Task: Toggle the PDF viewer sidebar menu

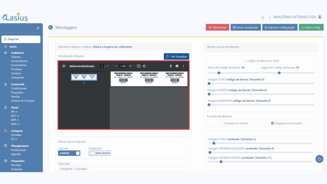Action: coord(64,66)
